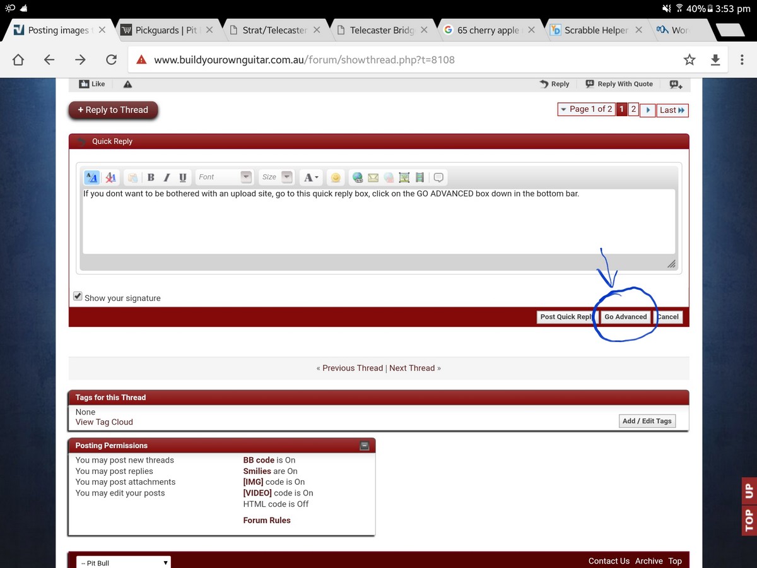
Task: Toggle the Show your signature checkbox
Action: coord(78,297)
